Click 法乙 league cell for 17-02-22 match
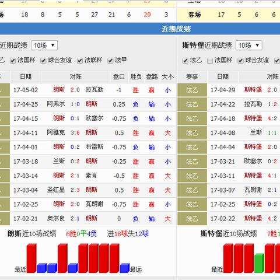Screen dimensions: 280x280 click(x=192, y=219)
